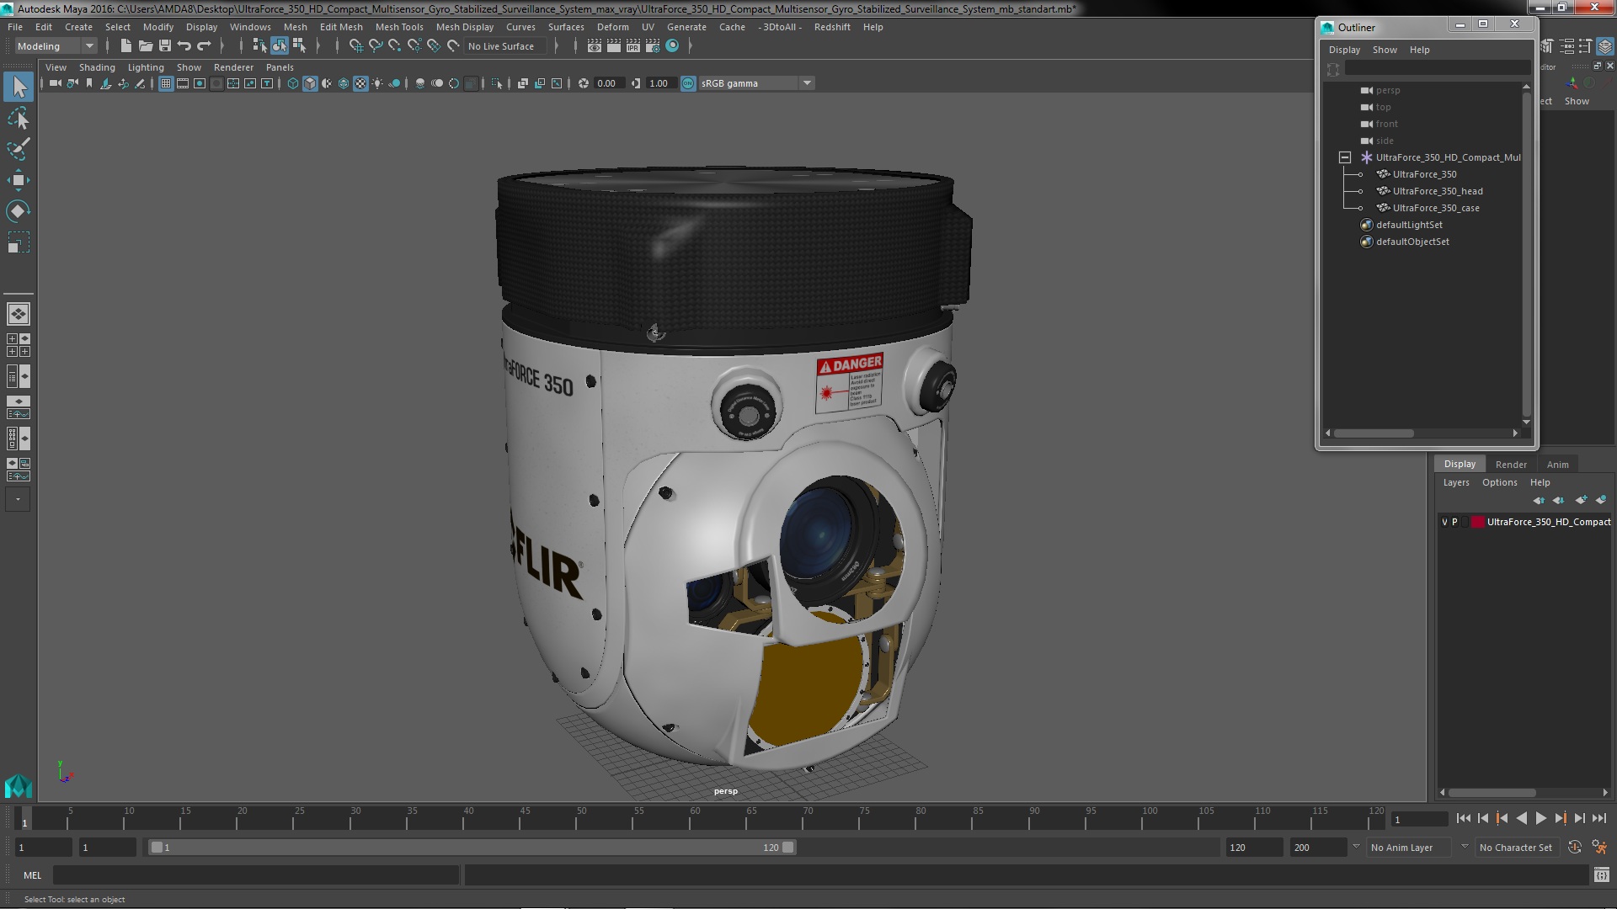Click the red layer color swatch
The image size is (1617, 909).
click(1477, 522)
